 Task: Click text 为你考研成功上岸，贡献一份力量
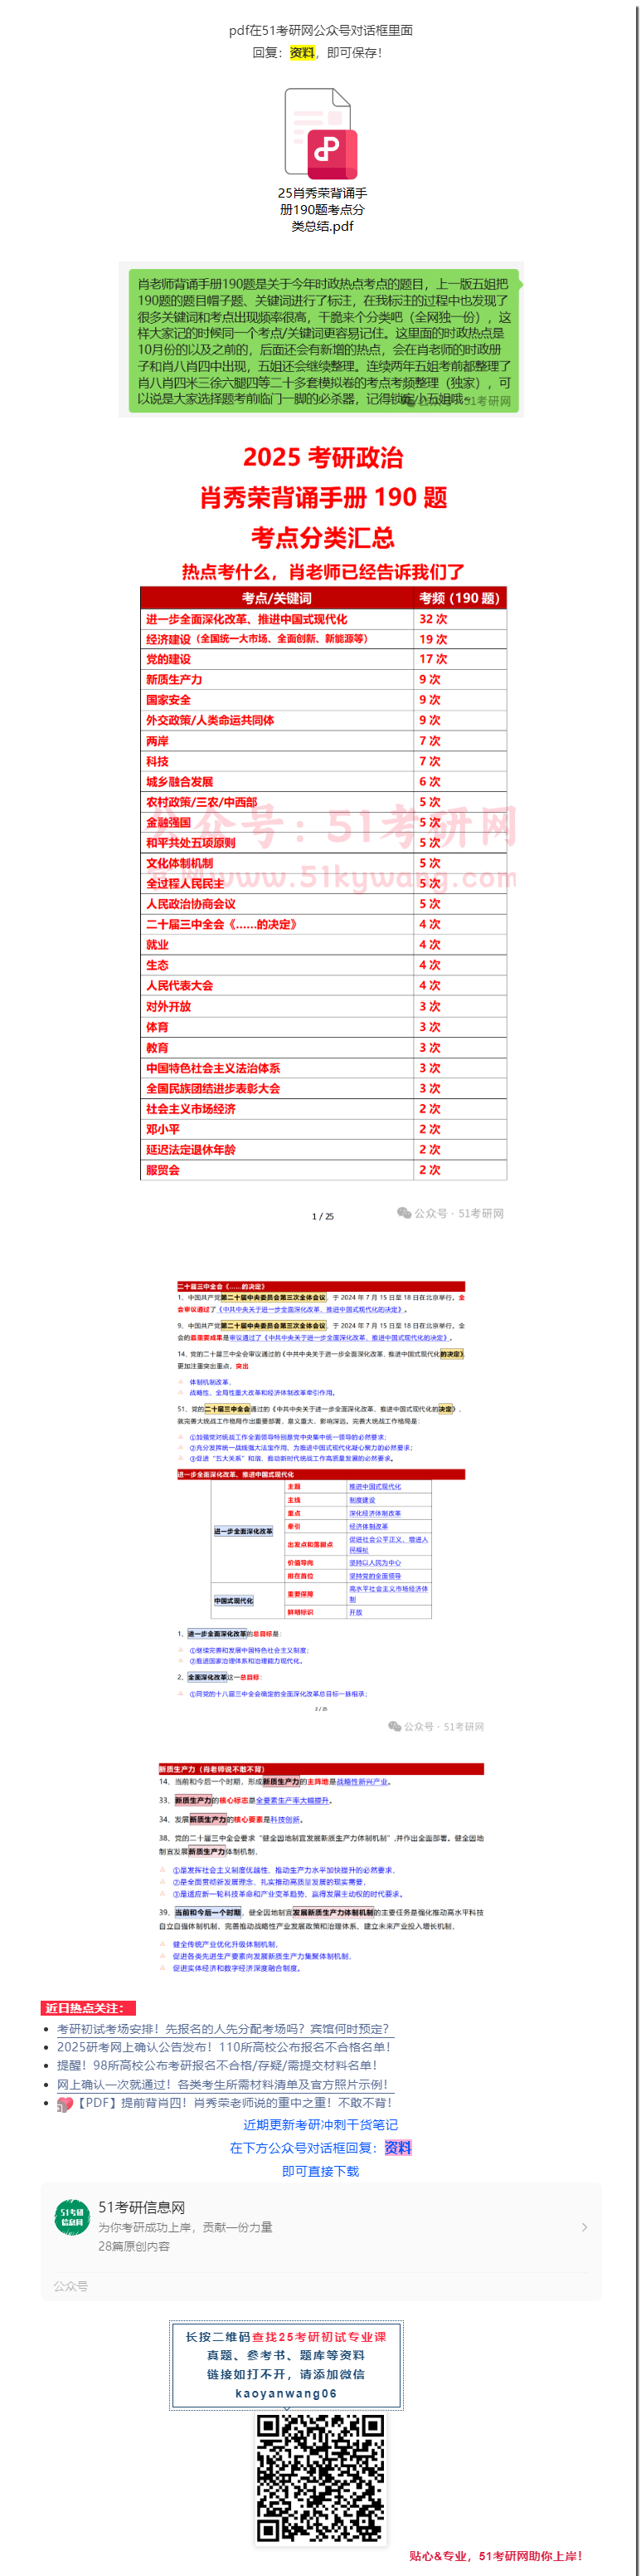185,2227
